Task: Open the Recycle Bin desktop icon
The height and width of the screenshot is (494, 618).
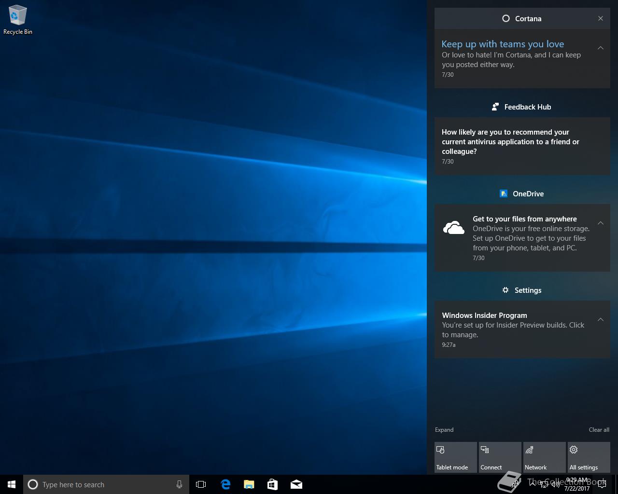Action: (x=18, y=20)
